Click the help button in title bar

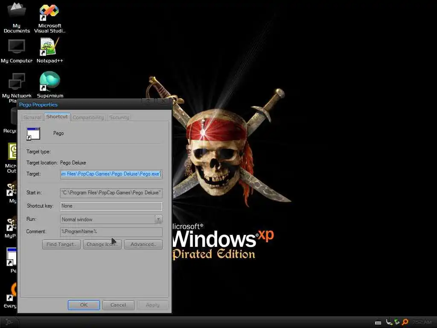click(148, 102)
